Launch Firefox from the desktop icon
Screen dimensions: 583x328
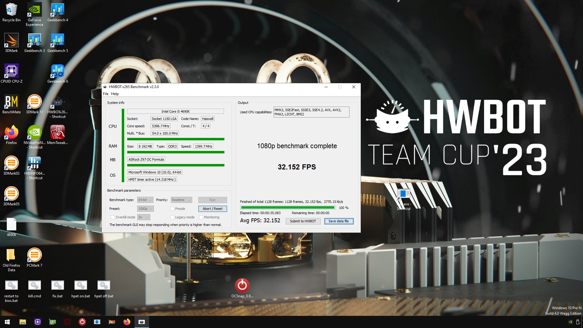pyautogui.click(x=11, y=135)
